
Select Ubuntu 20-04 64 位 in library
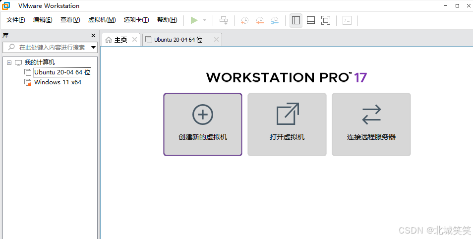point(62,72)
